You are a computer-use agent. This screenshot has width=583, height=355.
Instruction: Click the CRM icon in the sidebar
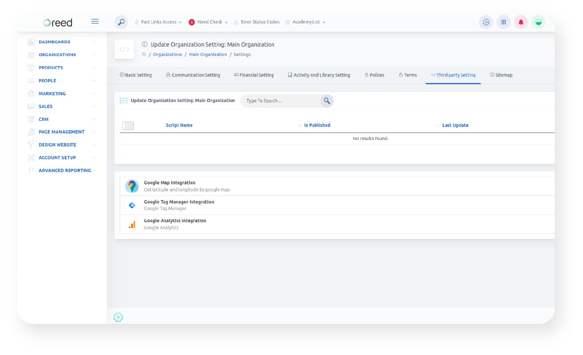pyautogui.click(x=31, y=119)
